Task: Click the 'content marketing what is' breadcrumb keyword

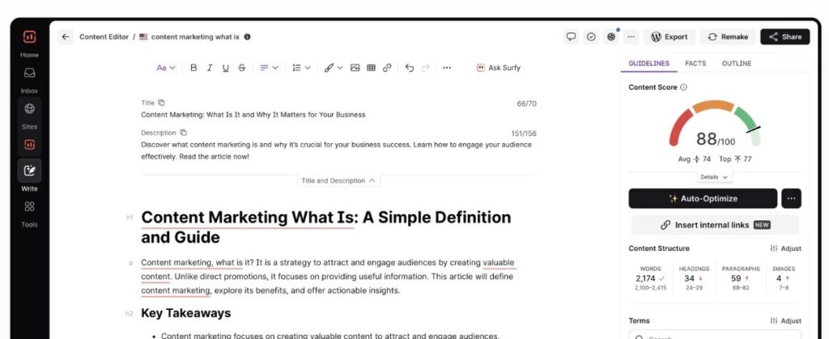Action: click(195, 37)
